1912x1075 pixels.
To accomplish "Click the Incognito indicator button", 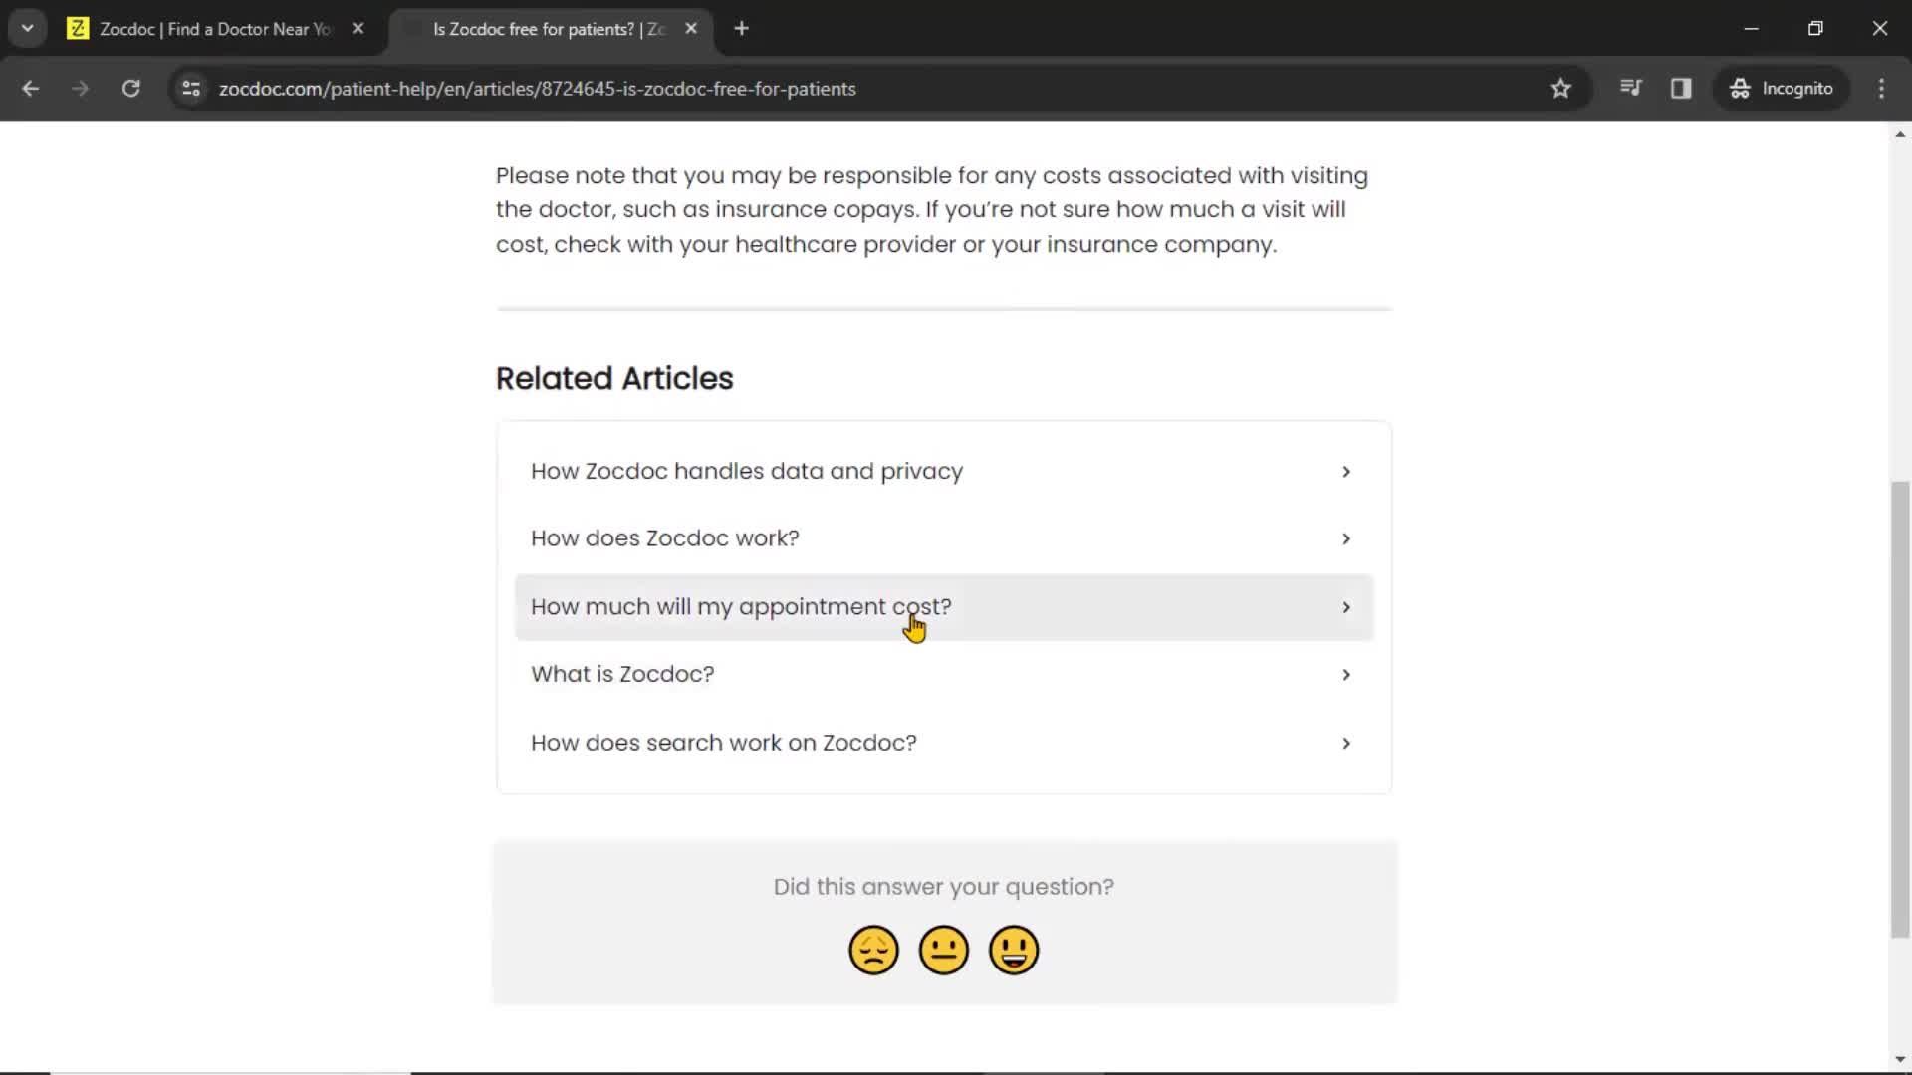I will (x=1782, y=88).
